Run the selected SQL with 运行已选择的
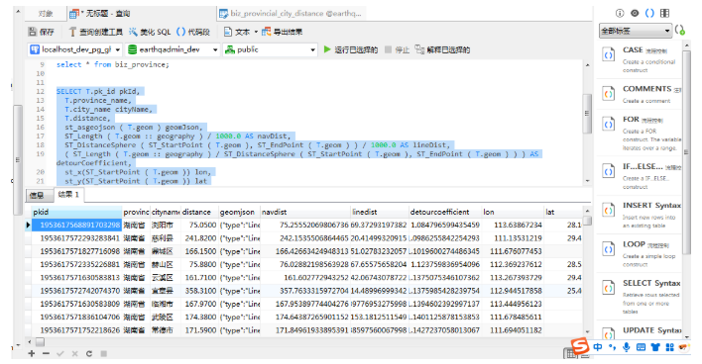The width and height of the screenshot is (702, 364). coord(351,49)
